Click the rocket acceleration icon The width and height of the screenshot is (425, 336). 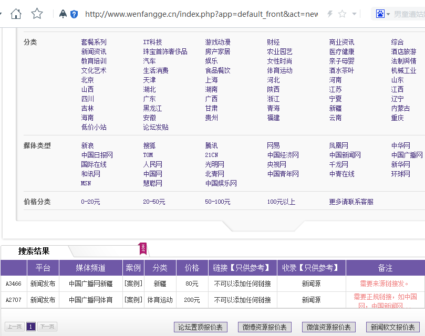[63, 14]
